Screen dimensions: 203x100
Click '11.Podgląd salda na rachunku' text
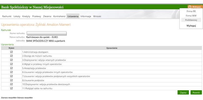click(x=37, y=88)
